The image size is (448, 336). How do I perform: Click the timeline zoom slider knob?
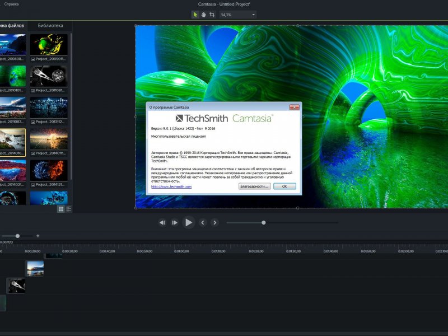pos(17,236)
